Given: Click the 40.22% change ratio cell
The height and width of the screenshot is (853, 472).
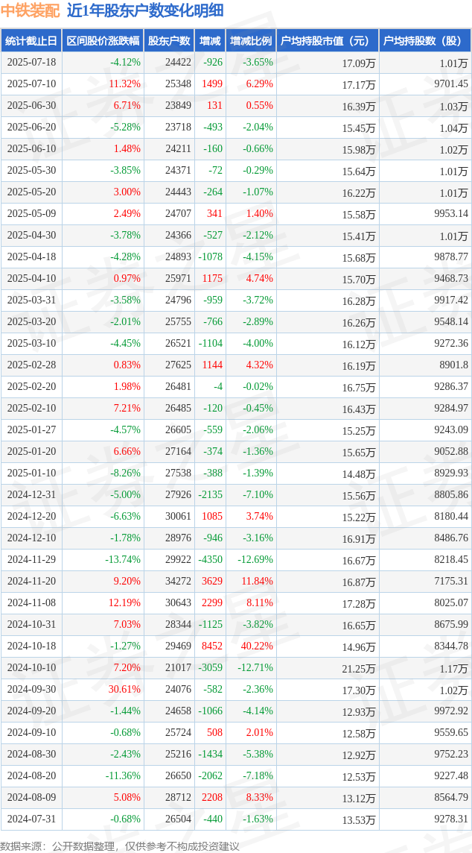Looking at the screenshot, I should (x=256, y=646).
